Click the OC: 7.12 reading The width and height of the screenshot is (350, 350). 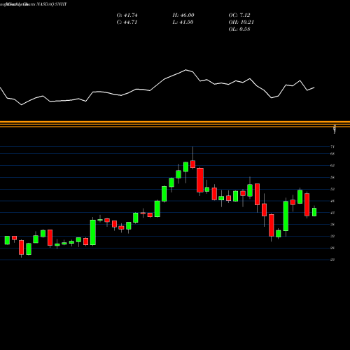[x=239, y=15]
